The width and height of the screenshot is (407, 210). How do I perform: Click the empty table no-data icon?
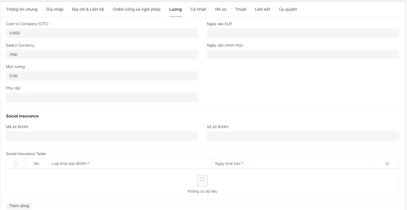(x=202, y=180)
